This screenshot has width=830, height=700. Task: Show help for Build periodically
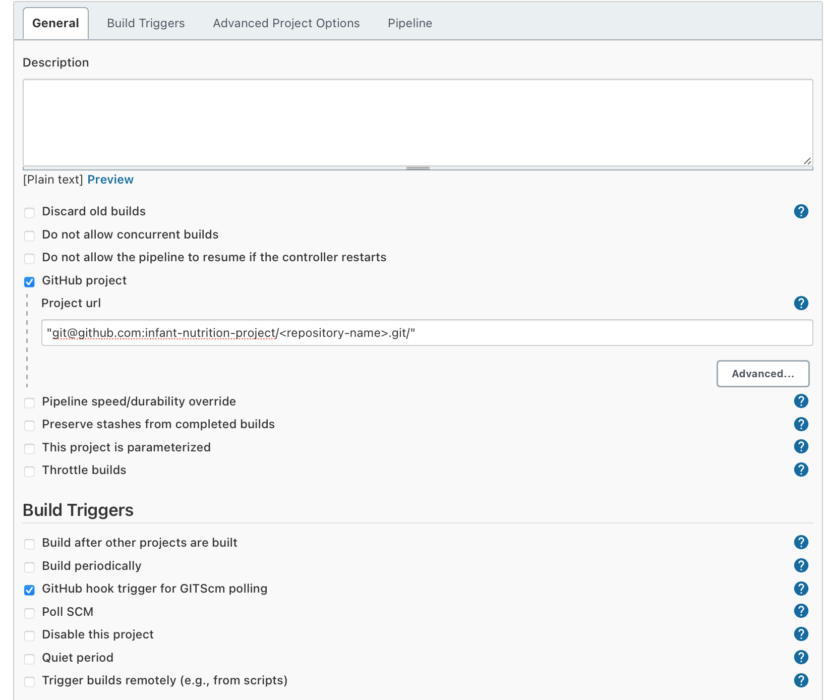coord(801,565)
